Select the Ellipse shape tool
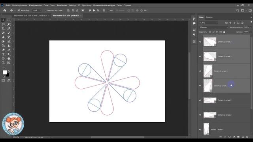 click(3, 58)
